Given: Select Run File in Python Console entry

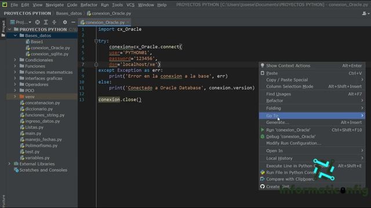Looking at the screenshot, I should [x=312, y=172].
